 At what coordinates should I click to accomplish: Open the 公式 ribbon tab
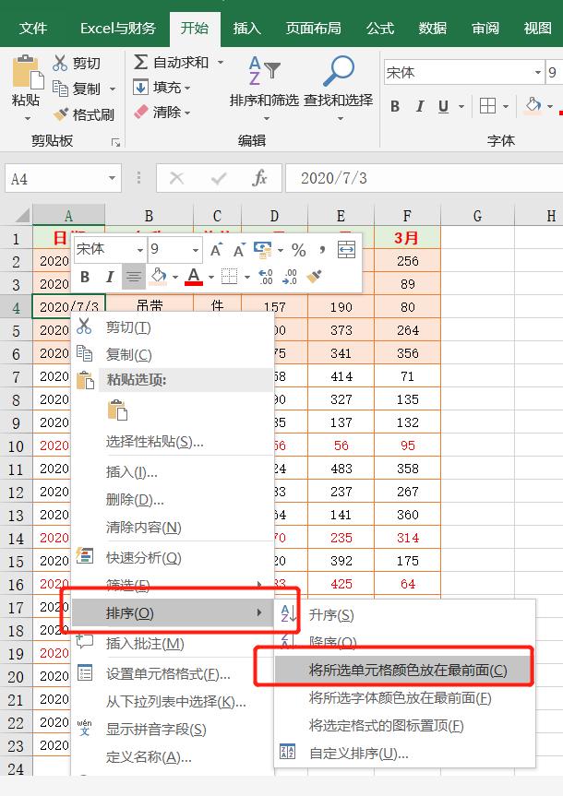coord(380,29)
